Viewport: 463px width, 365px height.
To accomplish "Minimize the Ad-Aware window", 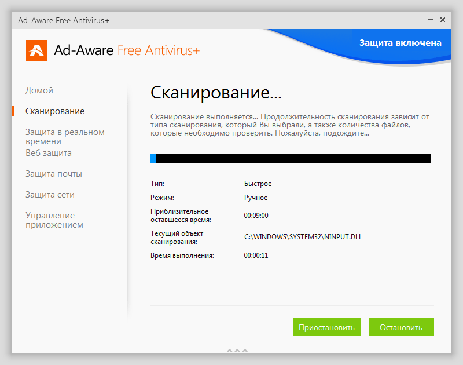I will coord(431,20).
